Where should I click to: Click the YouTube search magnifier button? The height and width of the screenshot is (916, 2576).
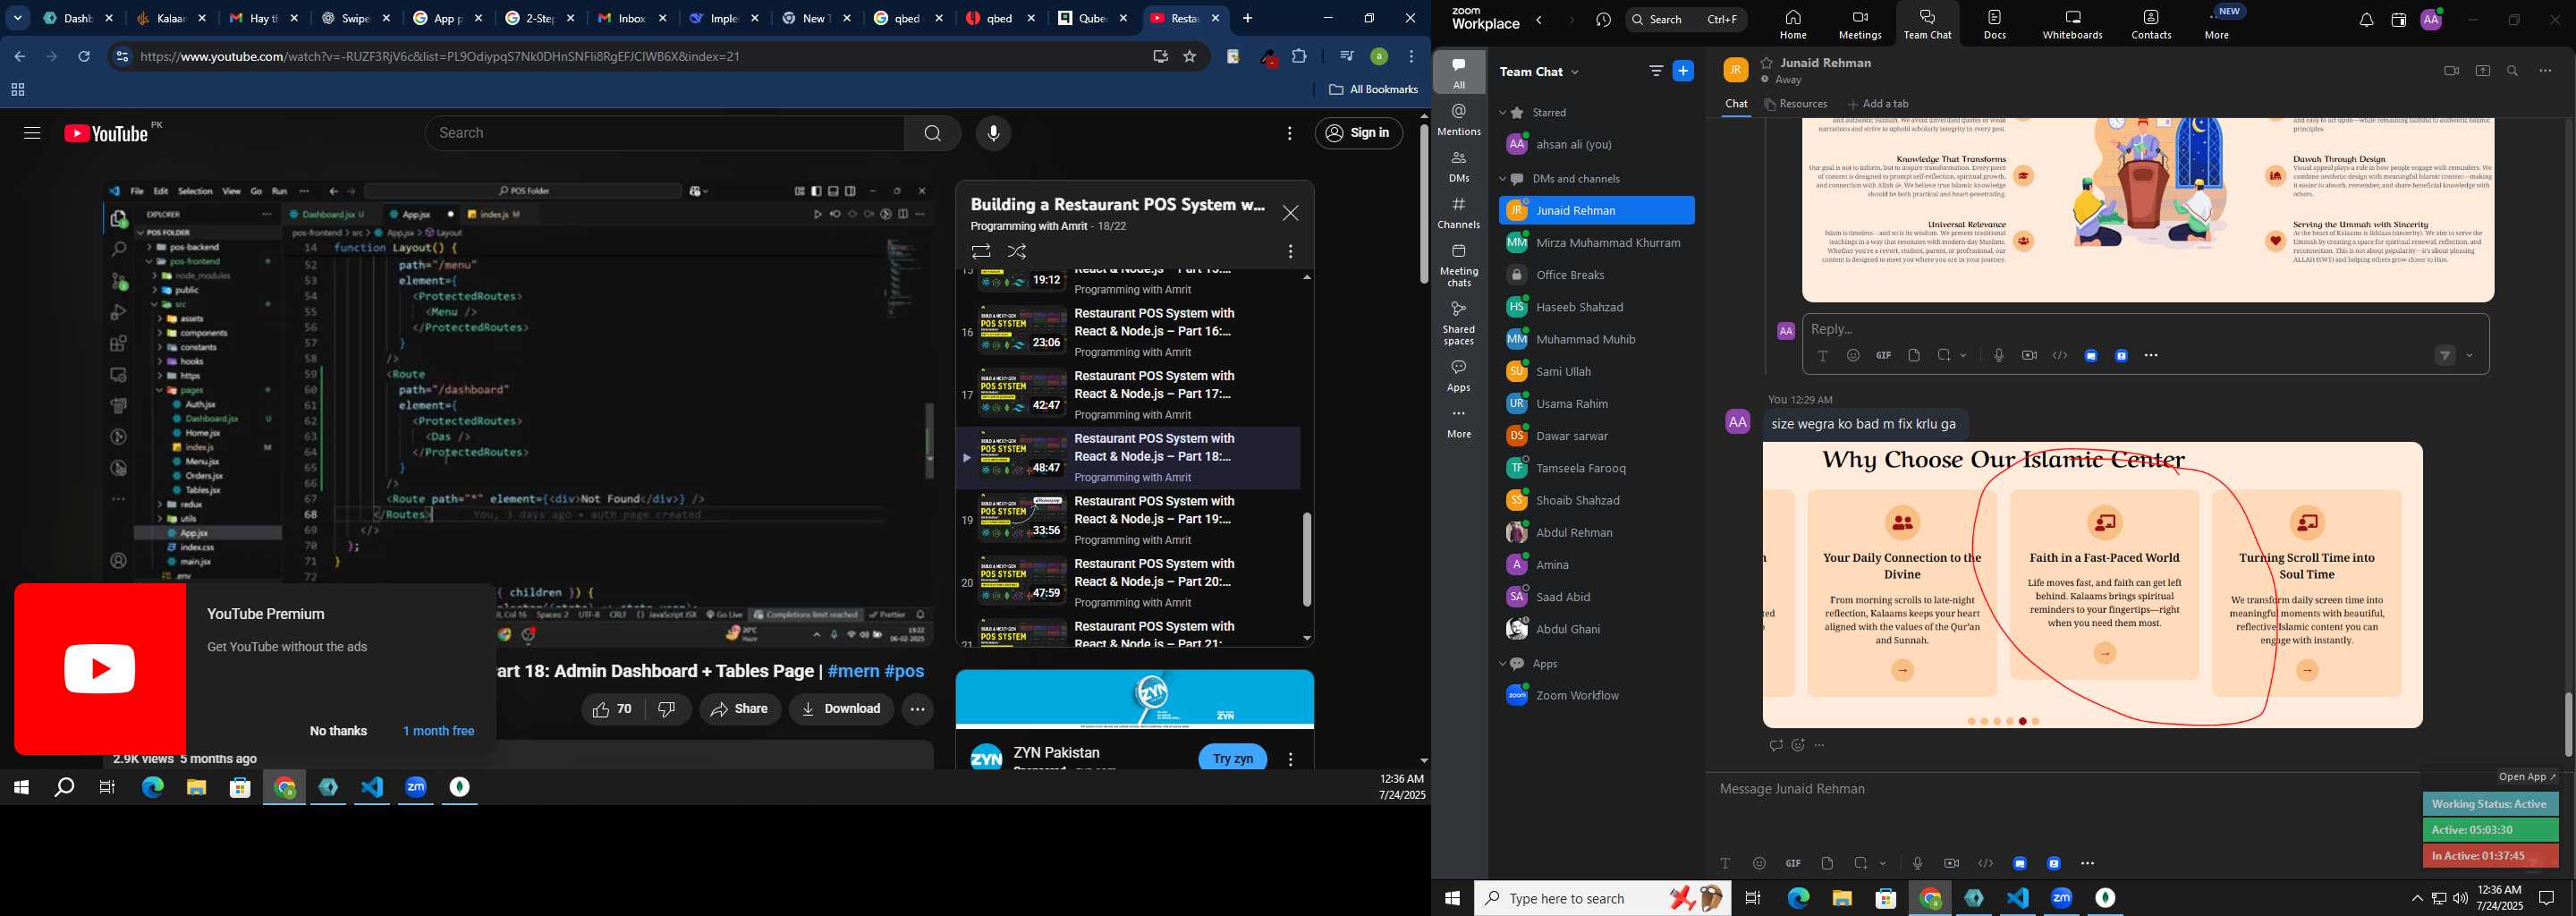[x=932, y=133]
